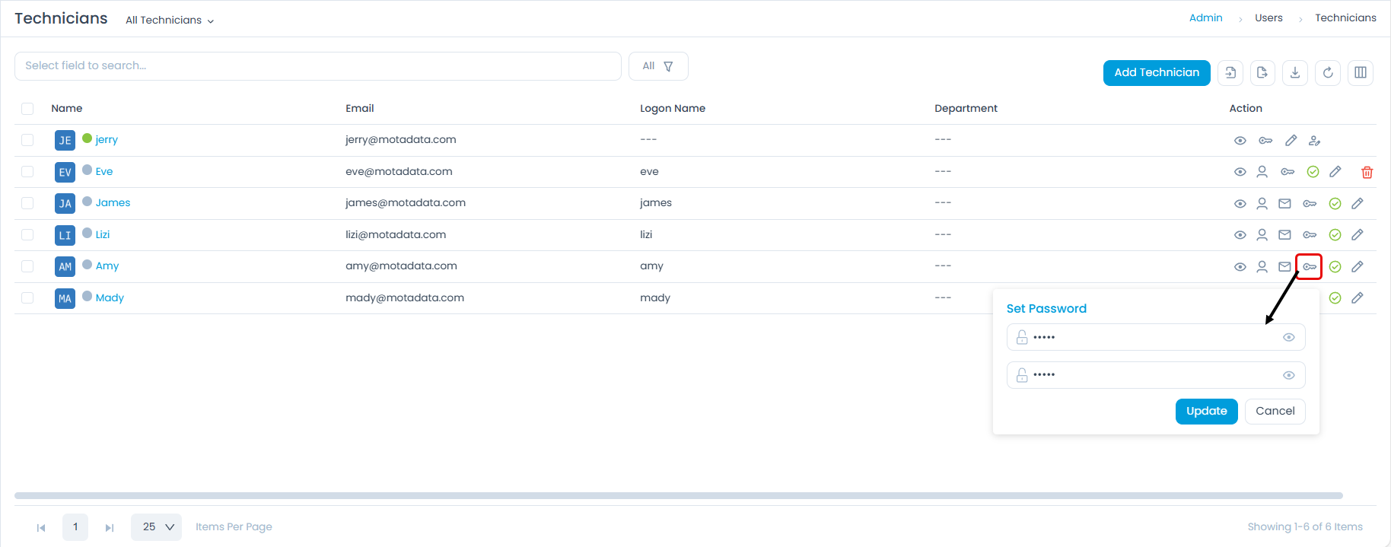Edit Lizi using the pencil icon

point(1357,235)
